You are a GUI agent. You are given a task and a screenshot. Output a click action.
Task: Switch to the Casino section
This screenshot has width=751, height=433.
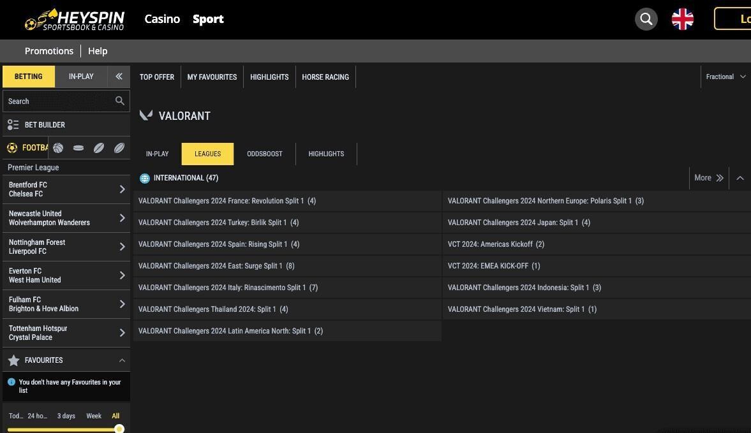click(x=162, y=19)
